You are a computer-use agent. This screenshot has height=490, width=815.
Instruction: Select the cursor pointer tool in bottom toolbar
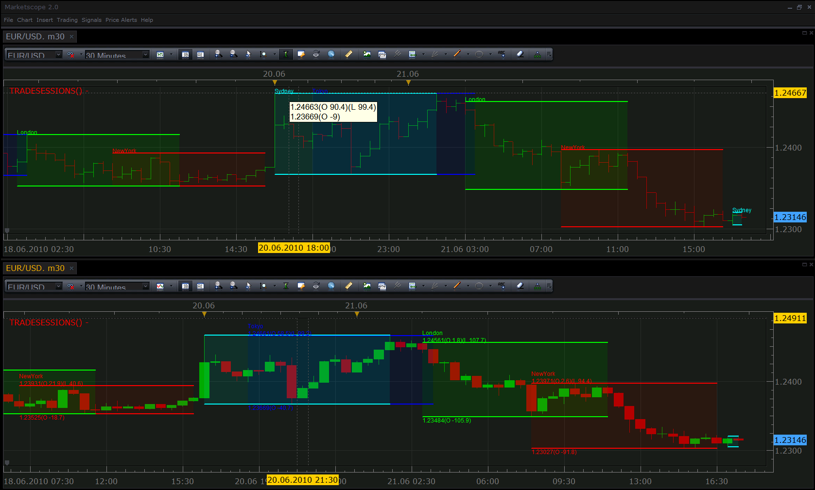click(x=248, y=286)
